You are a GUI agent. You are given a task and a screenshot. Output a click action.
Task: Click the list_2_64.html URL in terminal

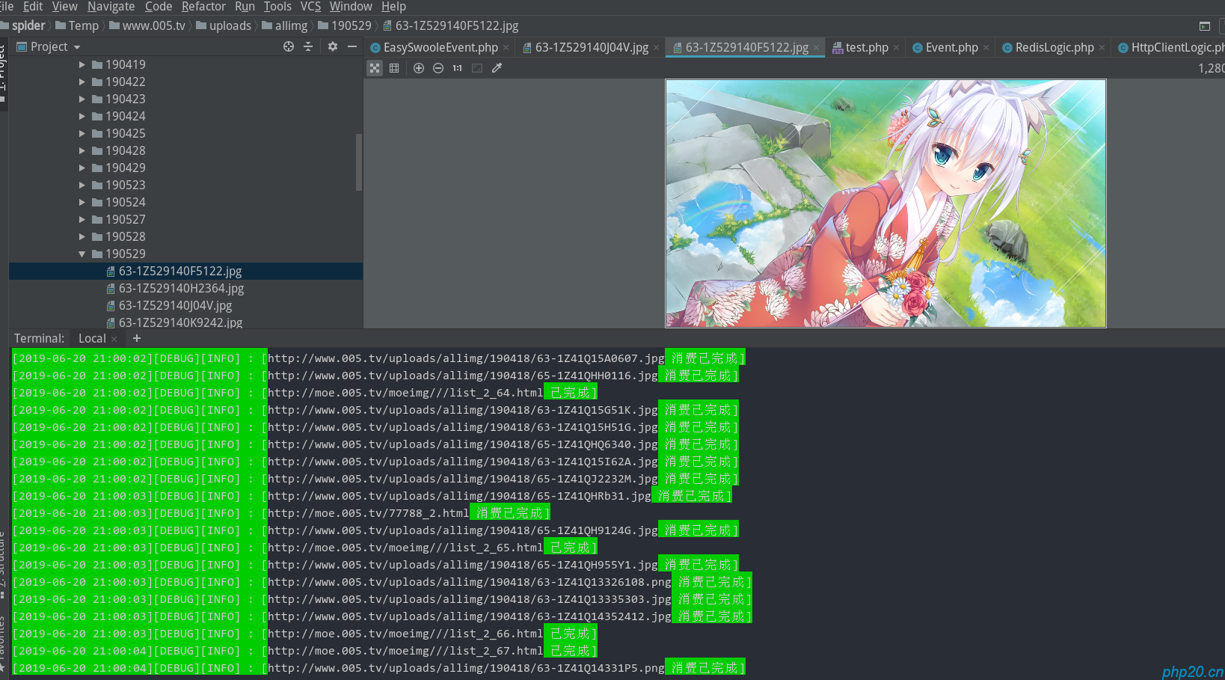pos(405,393)
